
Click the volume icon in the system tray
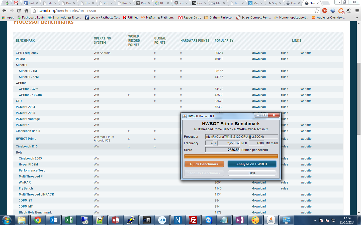[x=327, y=220]
